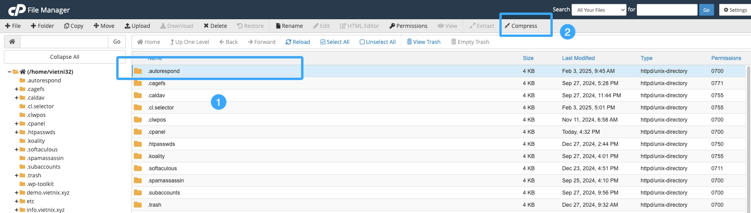Expand .caldav in the tree
The image size is (751, 213).
16,98
